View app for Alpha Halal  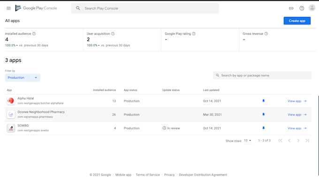297,101
